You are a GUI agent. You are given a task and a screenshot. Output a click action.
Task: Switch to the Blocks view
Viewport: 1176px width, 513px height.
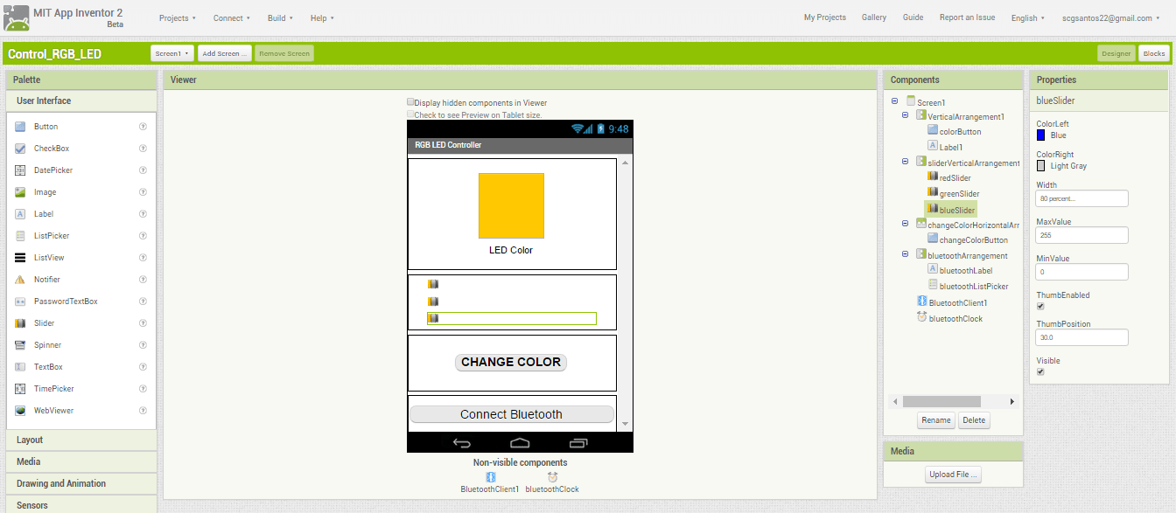tap(1153, 53)
